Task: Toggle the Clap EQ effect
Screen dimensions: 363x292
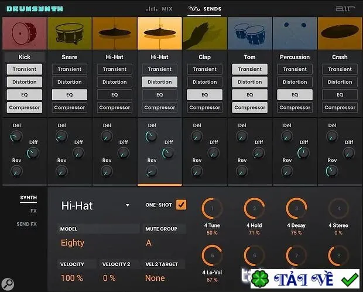Action: [205, 95]
